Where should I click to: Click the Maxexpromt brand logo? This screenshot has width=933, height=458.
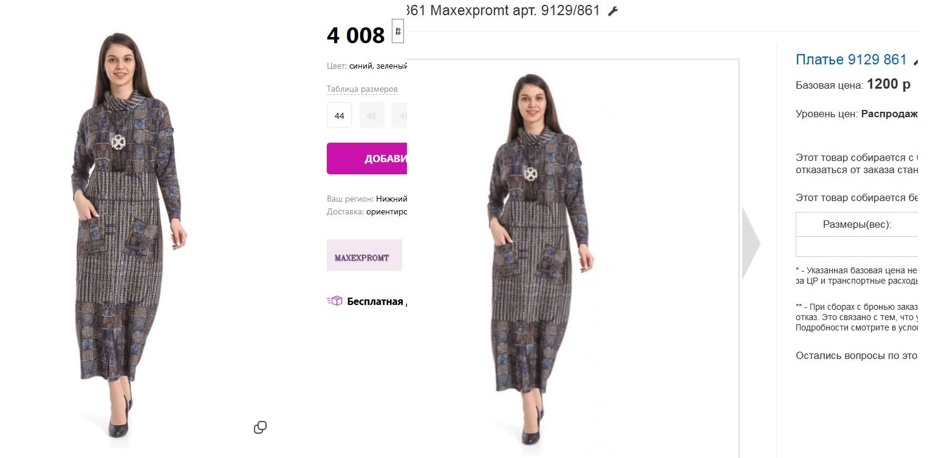(364, 255)
